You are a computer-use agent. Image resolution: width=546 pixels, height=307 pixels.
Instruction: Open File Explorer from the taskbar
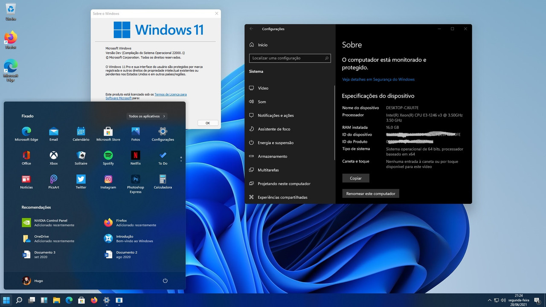(56, 300)
